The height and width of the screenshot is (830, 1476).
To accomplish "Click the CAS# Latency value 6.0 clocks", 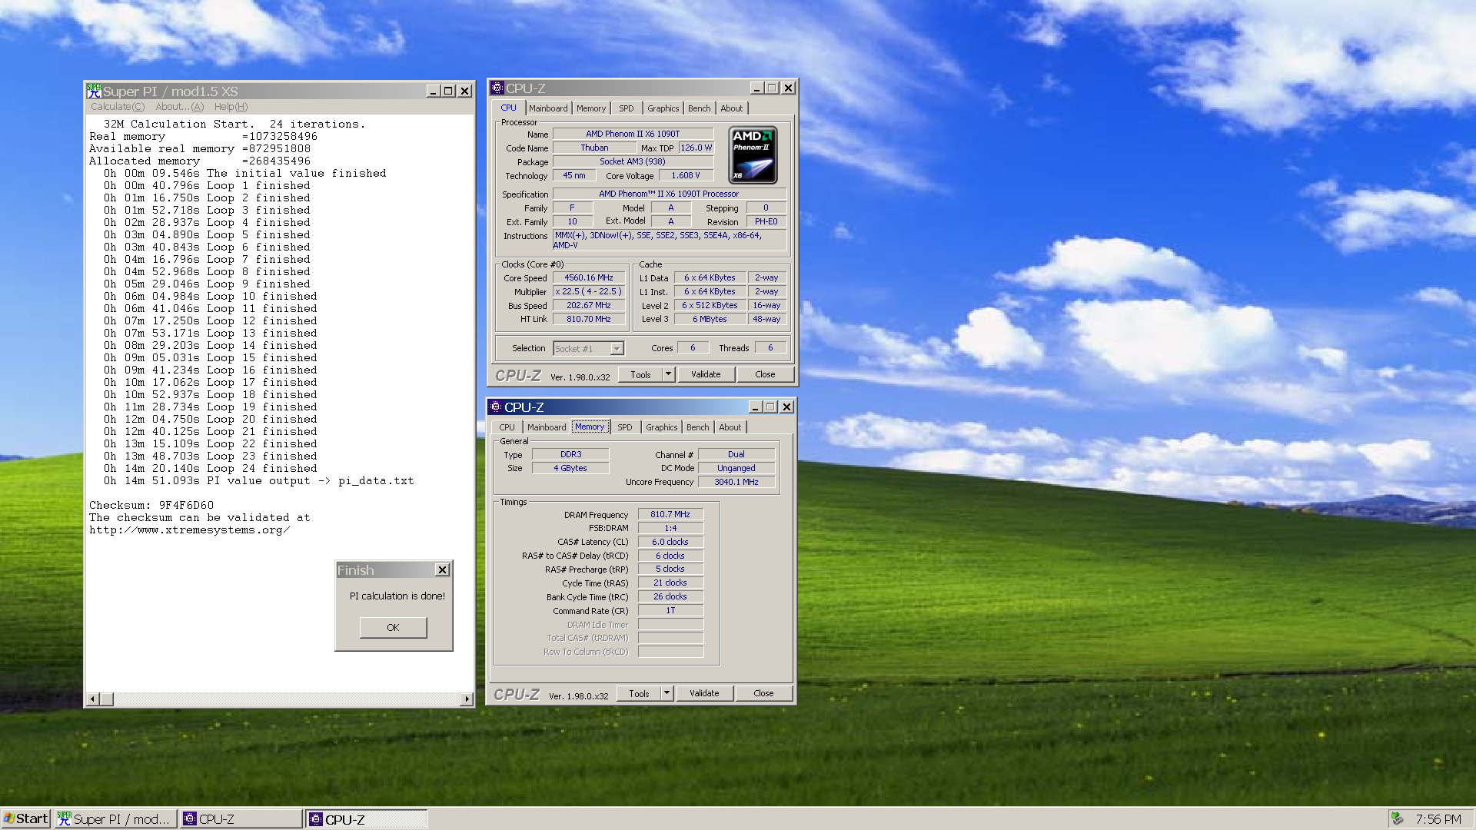I will pos(670,543).
